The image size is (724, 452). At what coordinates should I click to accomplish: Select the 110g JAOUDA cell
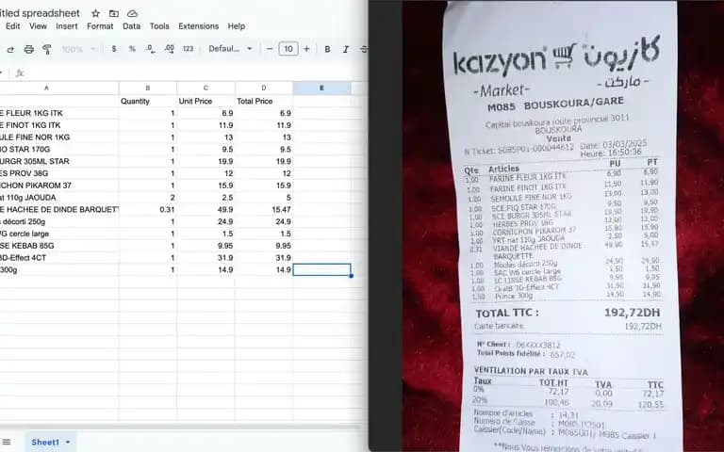point(59,198)
